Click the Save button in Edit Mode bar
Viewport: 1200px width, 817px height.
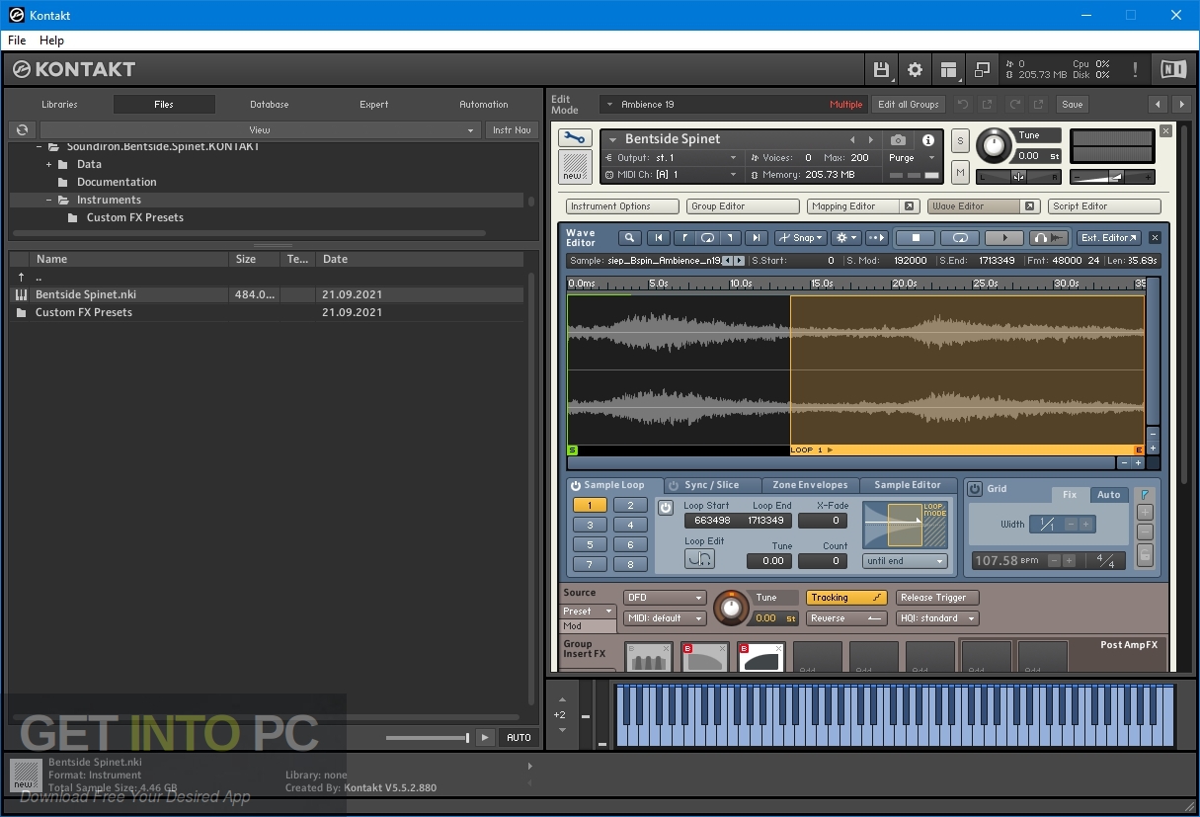(x=1072, y=104)
